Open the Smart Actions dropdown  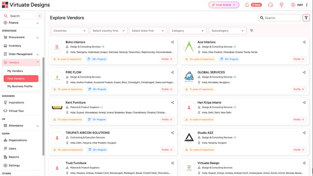(x=224, y=5)
